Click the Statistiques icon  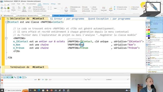pyautogui.click(x=131, y=9)
